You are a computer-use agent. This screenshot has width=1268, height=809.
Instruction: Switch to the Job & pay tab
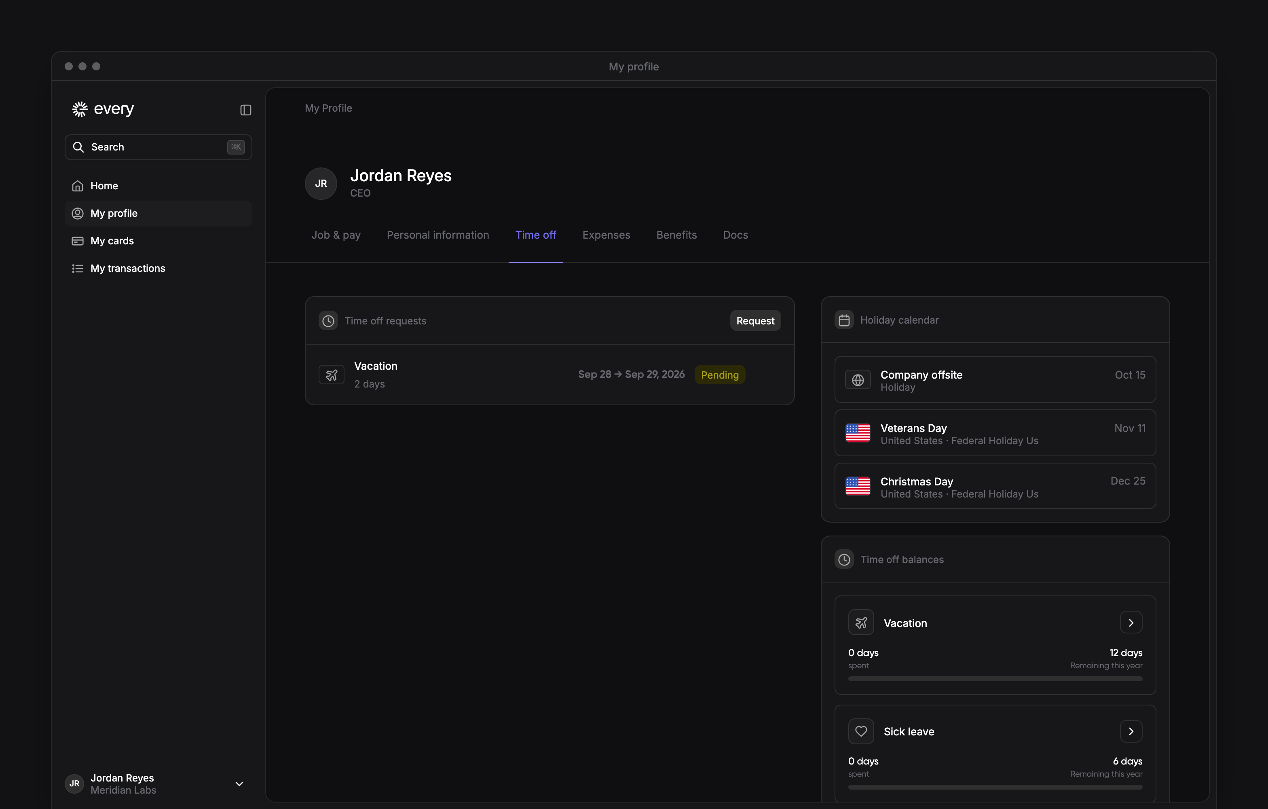[336, 235]
